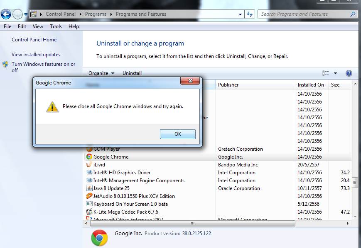Image resolution: width=361 pixels, height=248 pixels.
Task: Change view with the view icon
Action: click(x=326, y=73)
